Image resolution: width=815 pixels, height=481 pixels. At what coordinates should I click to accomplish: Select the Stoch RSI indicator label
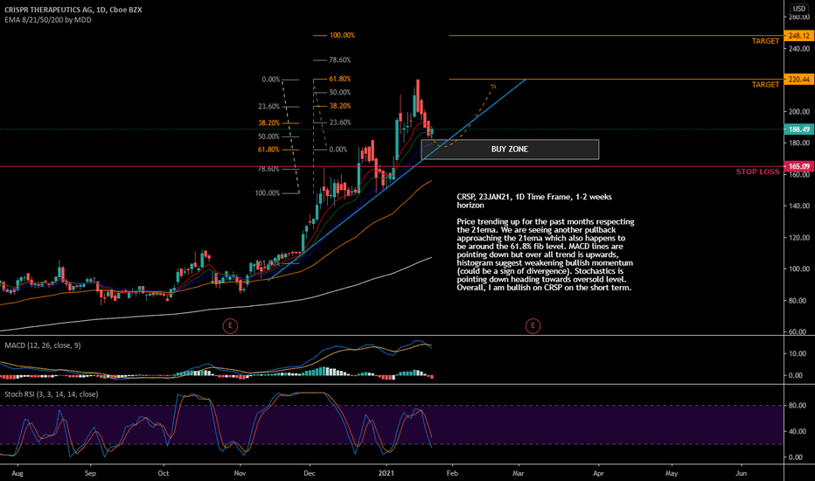51,394
